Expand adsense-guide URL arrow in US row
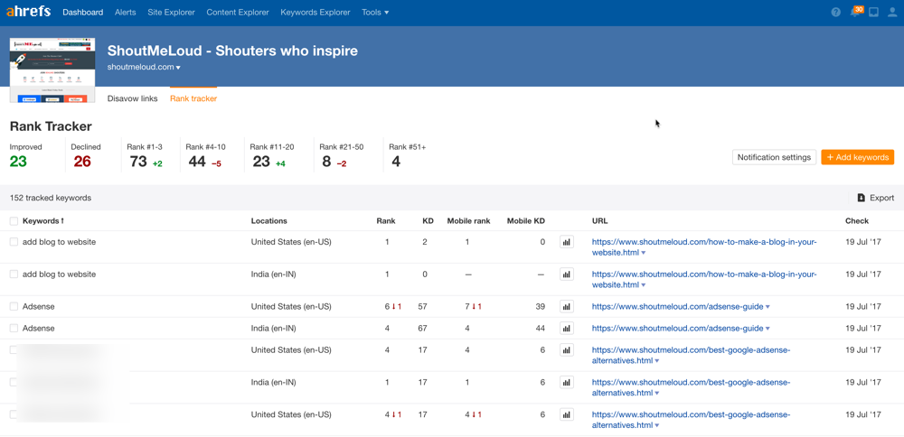The image size is (904, 437). coord(767,307)
